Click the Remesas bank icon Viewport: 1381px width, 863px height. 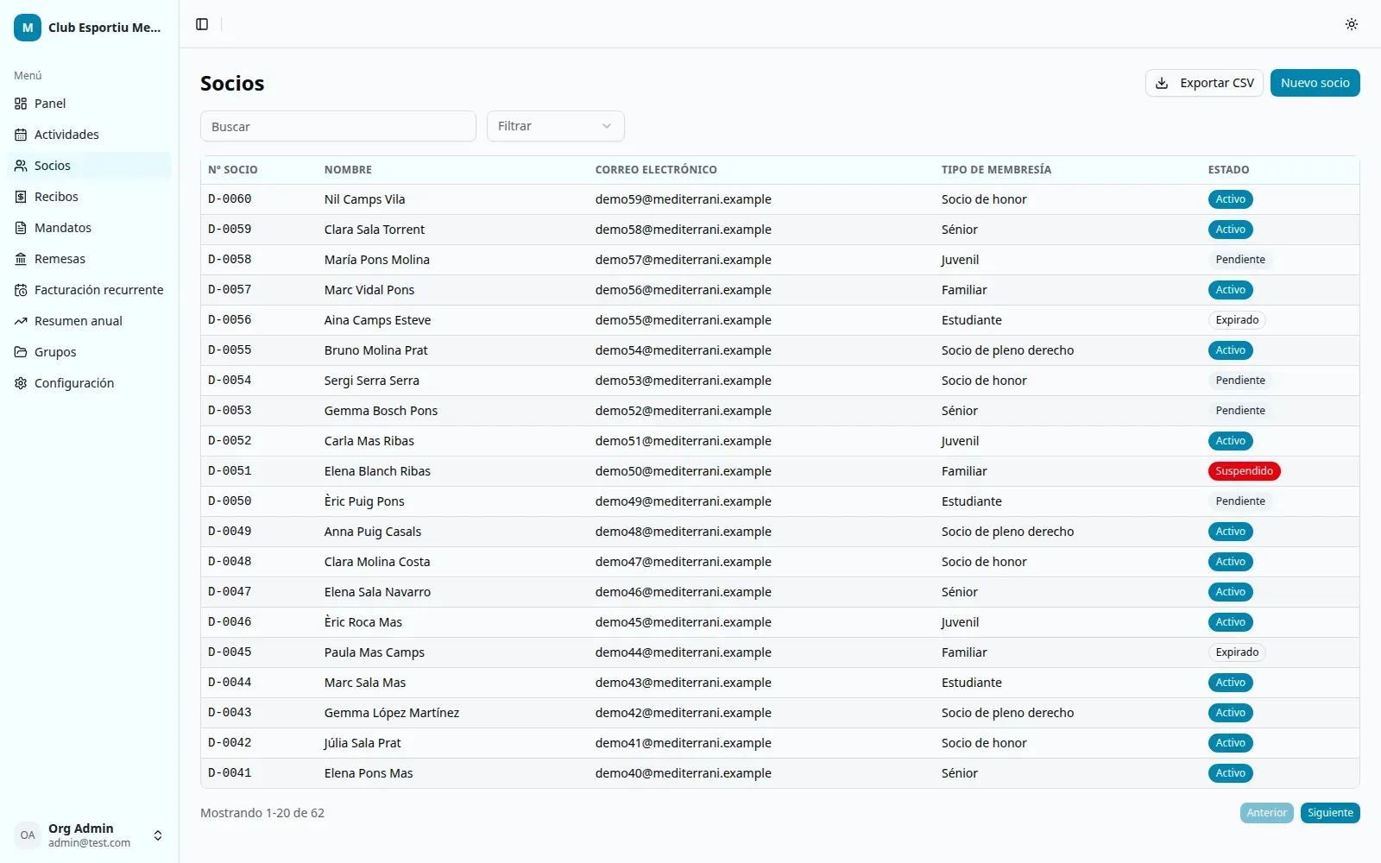click(x=21, y=259)
